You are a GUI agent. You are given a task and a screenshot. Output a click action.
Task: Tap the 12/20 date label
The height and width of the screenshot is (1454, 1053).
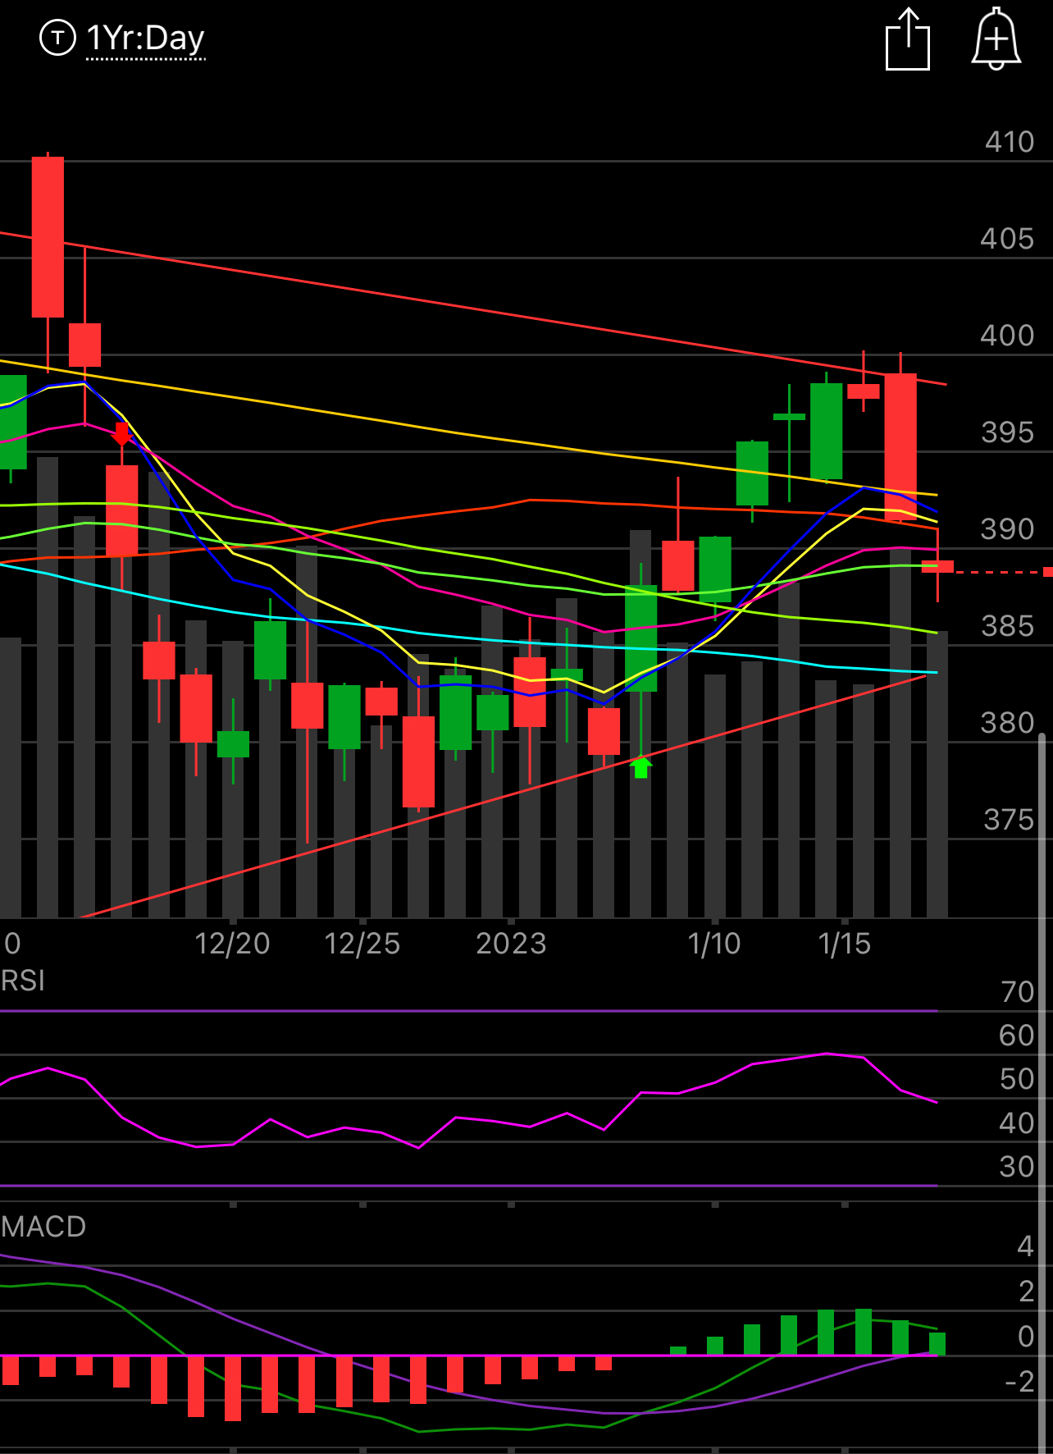233,944
